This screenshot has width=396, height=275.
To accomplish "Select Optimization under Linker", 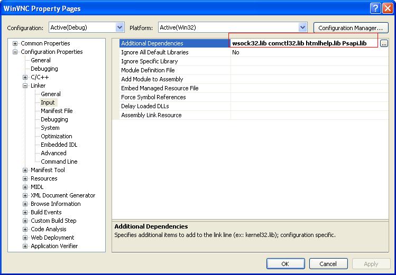I will pyautogui.click(x=57, y=136).
